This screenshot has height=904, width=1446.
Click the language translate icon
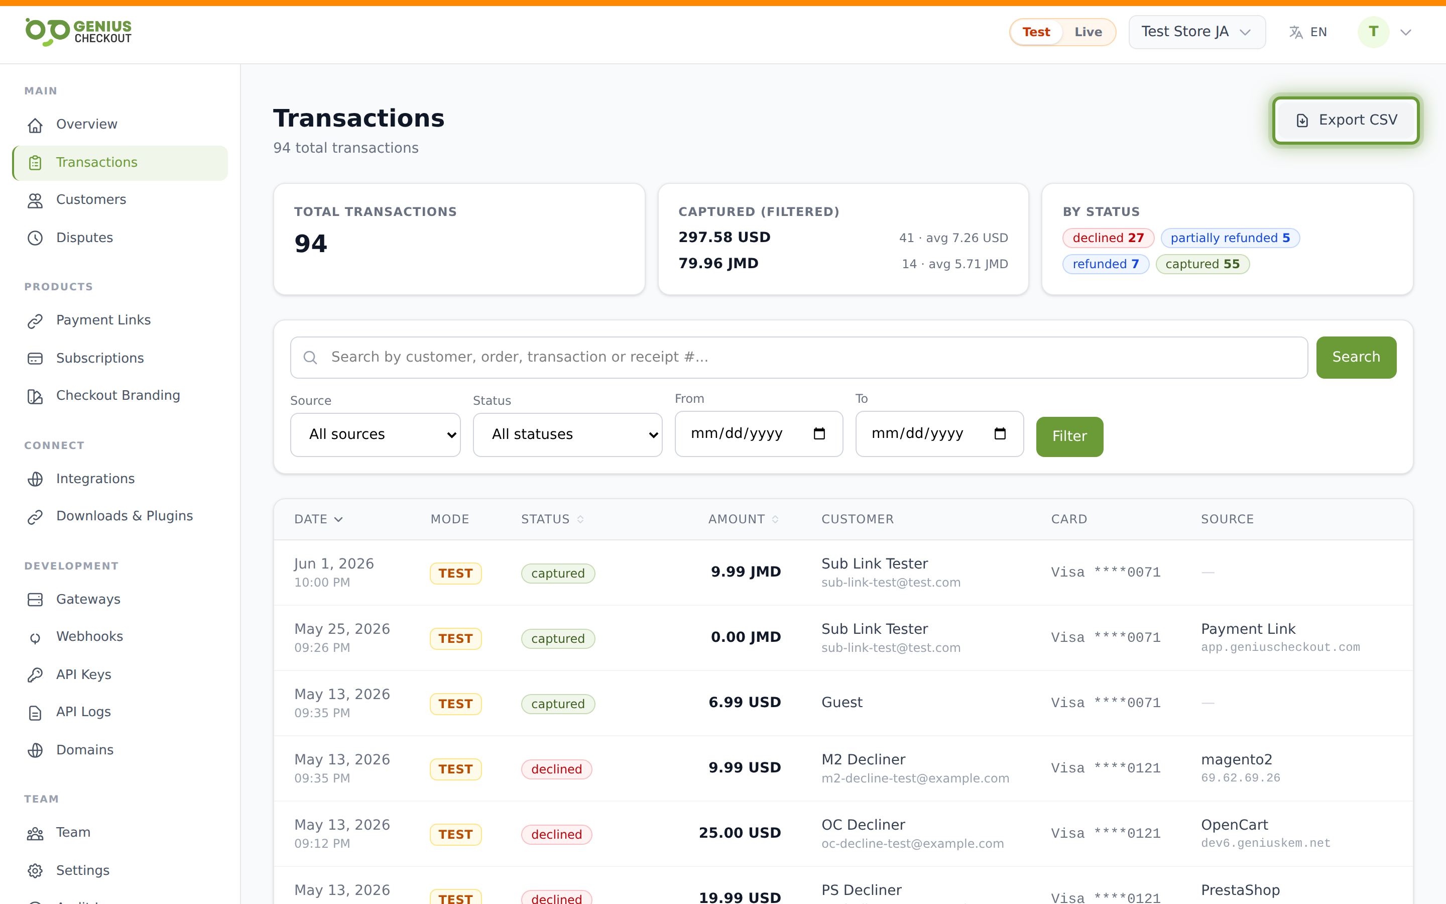(x=1295, y=32)
